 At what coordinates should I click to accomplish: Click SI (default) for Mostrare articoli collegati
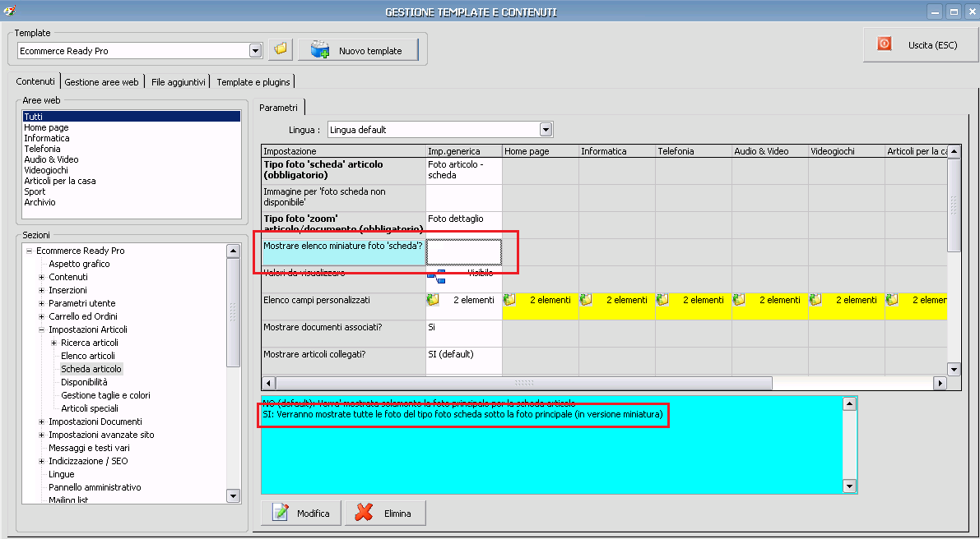(464, 361)
